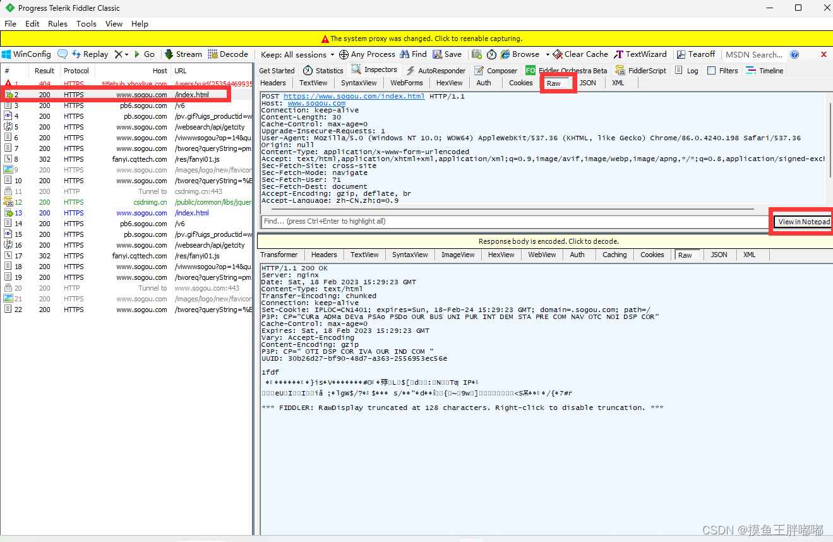Select the response JSON tab
The height and width of the screenshot is (542, 833).
pyautogui.click(x=719, y=255)
